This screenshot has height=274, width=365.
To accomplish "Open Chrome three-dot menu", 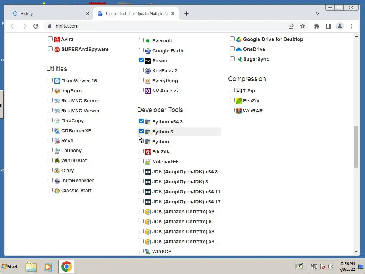I will (351, 26).
